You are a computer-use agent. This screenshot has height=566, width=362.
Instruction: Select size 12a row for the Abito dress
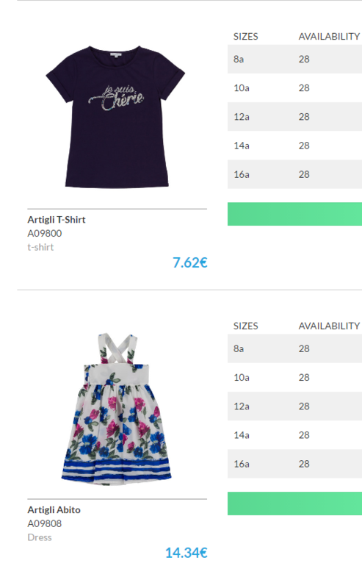pos(294,406)
